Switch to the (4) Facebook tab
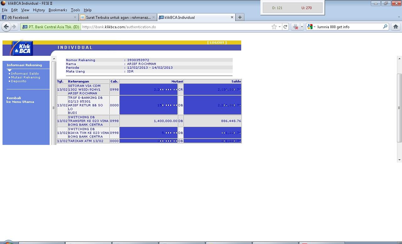402x244 pixels. 39,17
